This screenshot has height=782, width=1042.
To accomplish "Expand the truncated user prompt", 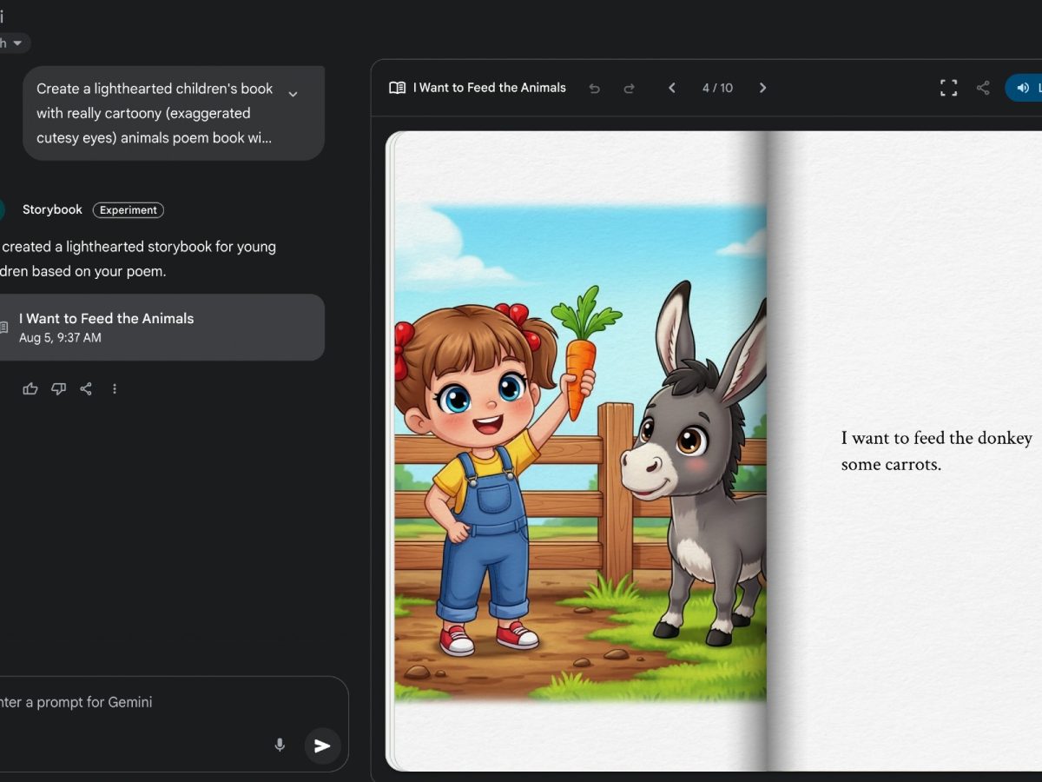I will (293, 94).
